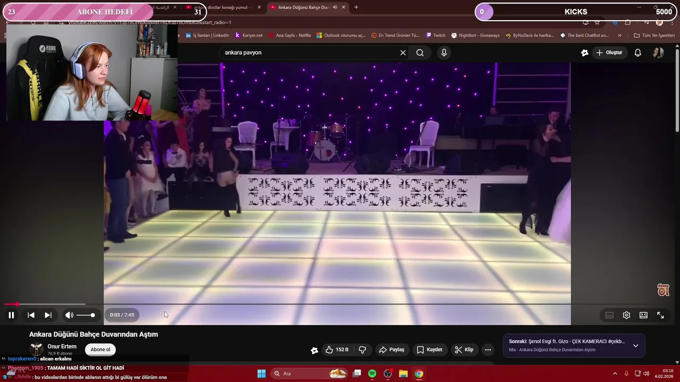The width and height of the screenshot is (680, 382).
Task: Click the YouTube search magnifier button
Action: pyautogui.click(x=420, y=53)
